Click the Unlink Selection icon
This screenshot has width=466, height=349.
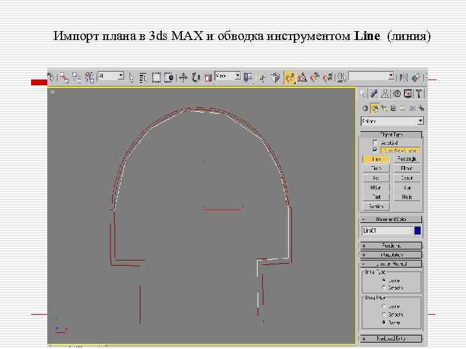pos(77,78)
